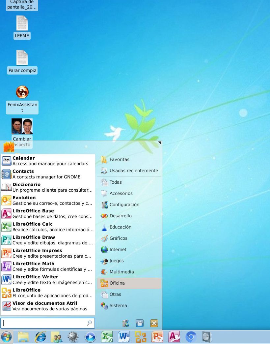
Task: Launch LibreOffice Draw
Action: (48, 240)
